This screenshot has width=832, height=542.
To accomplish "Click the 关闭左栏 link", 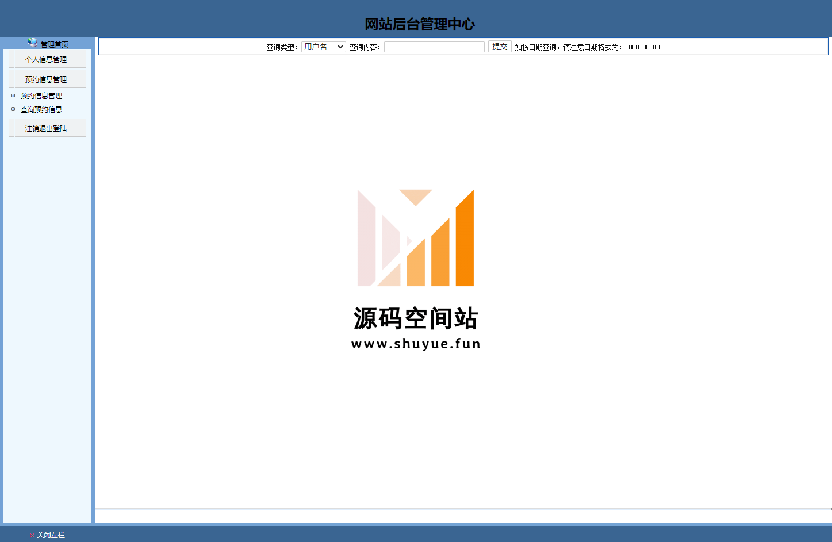I will point(51,535).
